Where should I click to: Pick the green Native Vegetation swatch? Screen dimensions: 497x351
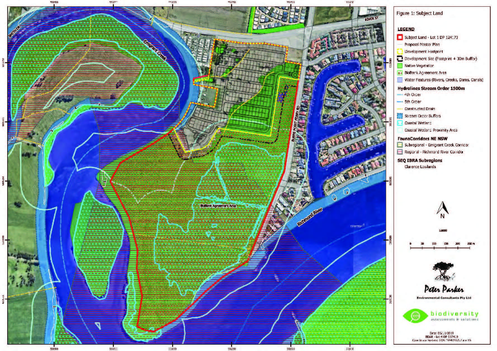tap(400, 66)
